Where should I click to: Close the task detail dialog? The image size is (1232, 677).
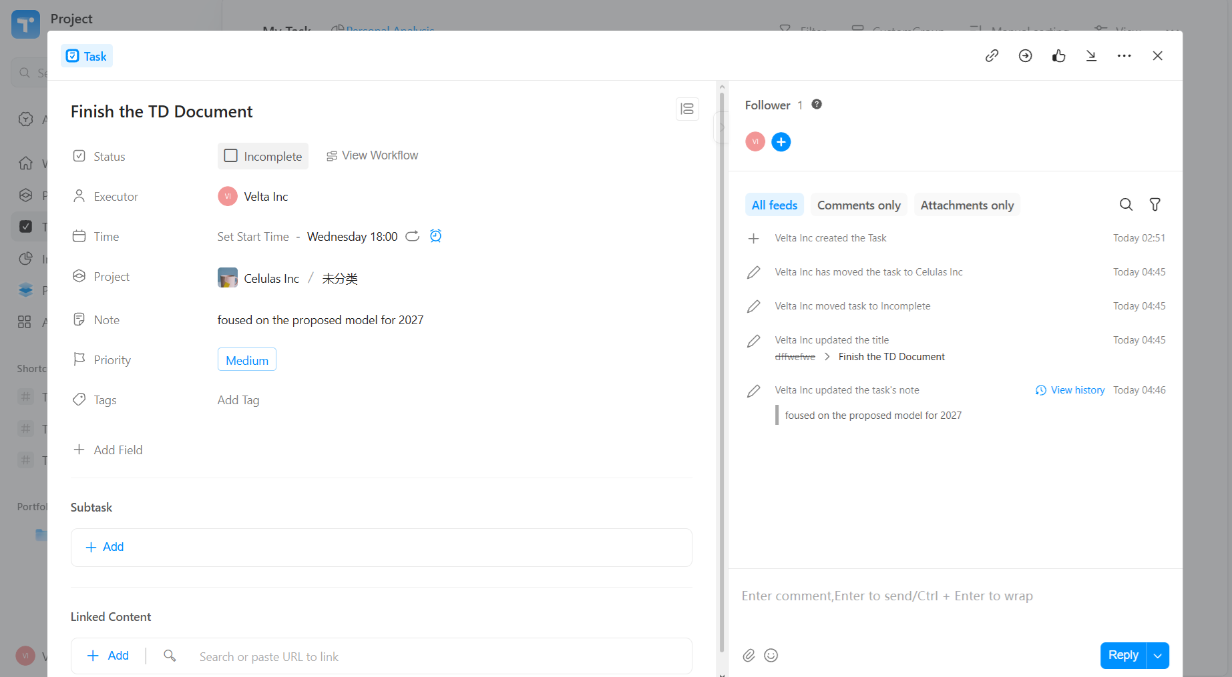1158,56
